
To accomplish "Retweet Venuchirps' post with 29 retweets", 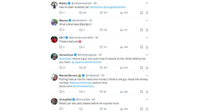I will click(x=81, y=68).
